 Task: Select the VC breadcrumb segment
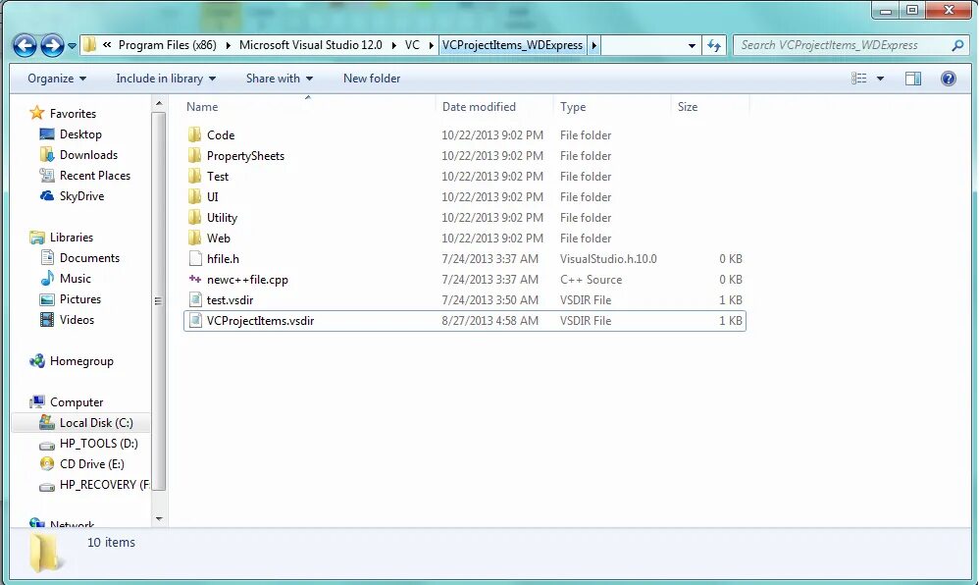pyautogui.click(x=412, y=45)
